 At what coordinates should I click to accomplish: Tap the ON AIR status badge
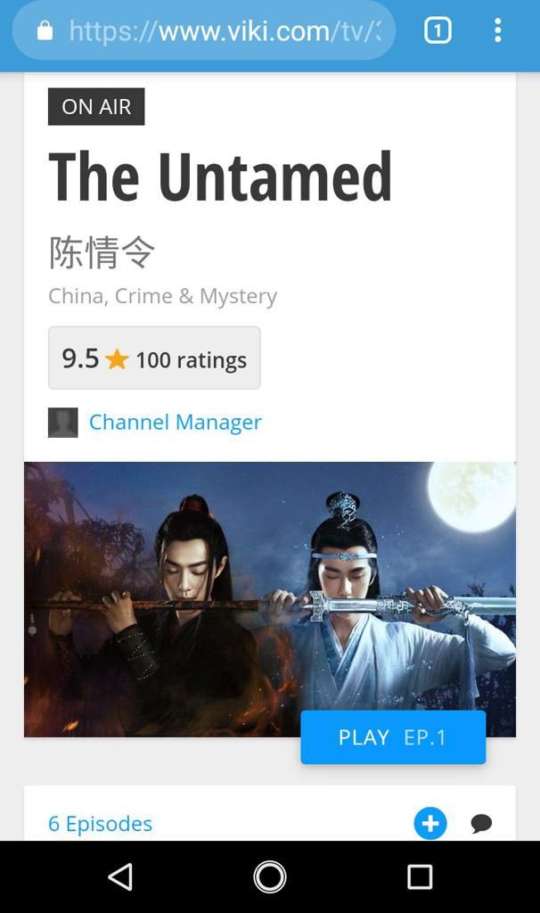[96, 107]
